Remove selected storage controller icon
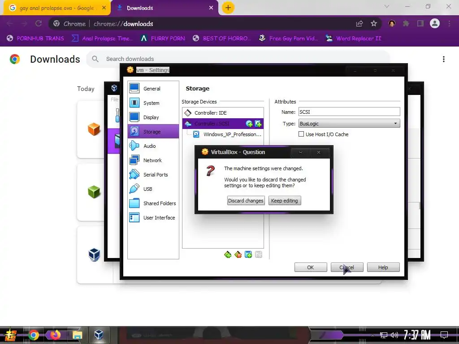The width and height of the screenshot is (459, 344). point(238,255)
